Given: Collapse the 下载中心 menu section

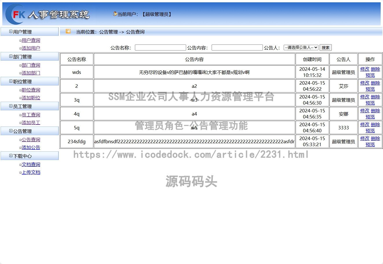Looking at the screenshot, I should pos(30,156).
